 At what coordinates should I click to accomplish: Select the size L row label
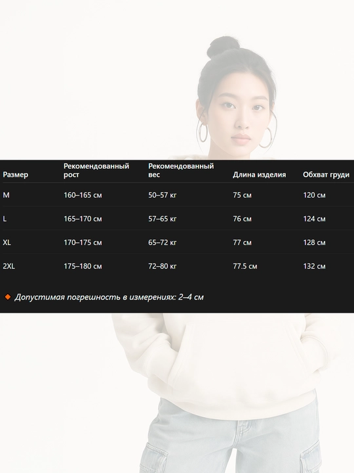pos(5,219)
